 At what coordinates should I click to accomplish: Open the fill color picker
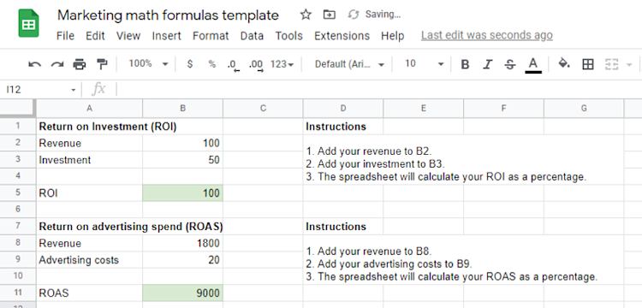click(x=564, y=64)
